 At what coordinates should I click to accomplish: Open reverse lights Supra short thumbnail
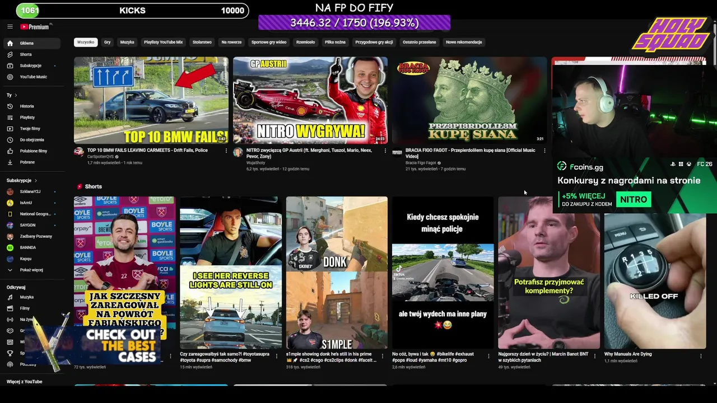point(231,273)
